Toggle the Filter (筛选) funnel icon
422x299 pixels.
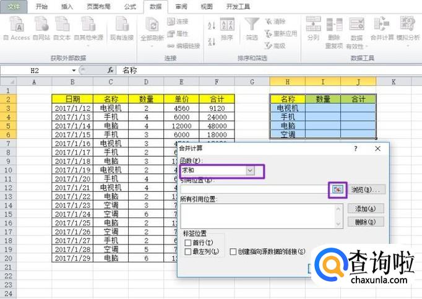pyautogui.click(x=252, y=29)
